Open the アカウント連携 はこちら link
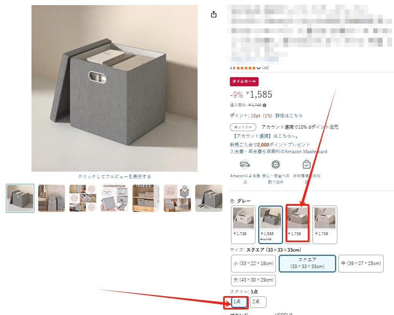The image size is (394, 315). (265, 136)
